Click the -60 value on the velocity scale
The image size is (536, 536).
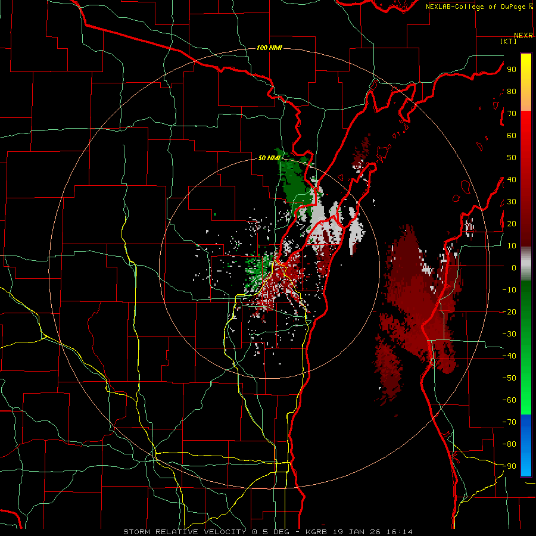(509, 400)
